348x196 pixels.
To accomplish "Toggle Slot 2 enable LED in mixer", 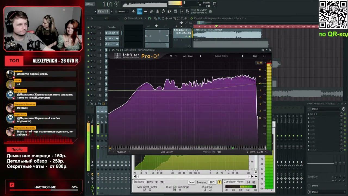I will 345,118.
